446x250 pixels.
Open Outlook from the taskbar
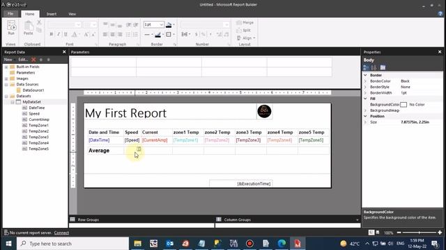pos(170,244)
